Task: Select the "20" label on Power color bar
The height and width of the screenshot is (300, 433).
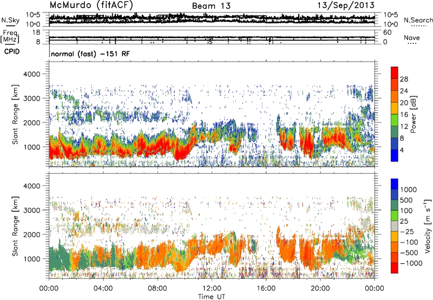Action: 404,103
